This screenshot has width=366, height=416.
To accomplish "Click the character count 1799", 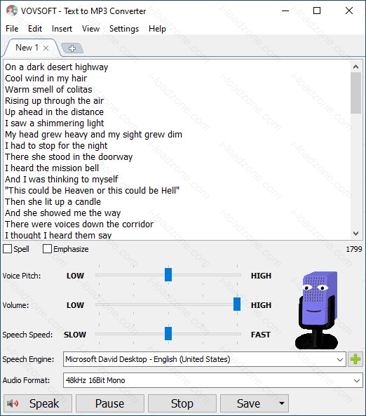I will point(354,249).
